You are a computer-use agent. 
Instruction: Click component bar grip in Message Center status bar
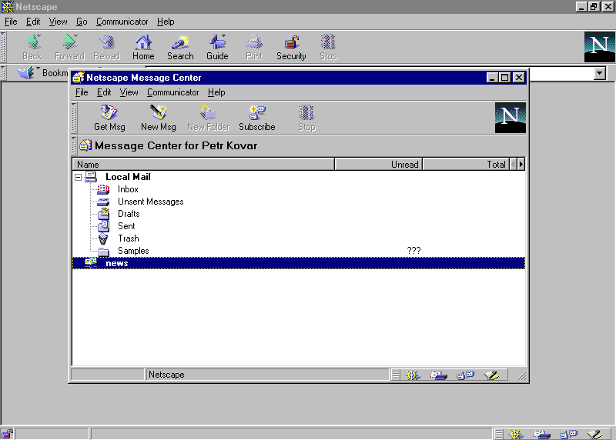tap(396, 375)
